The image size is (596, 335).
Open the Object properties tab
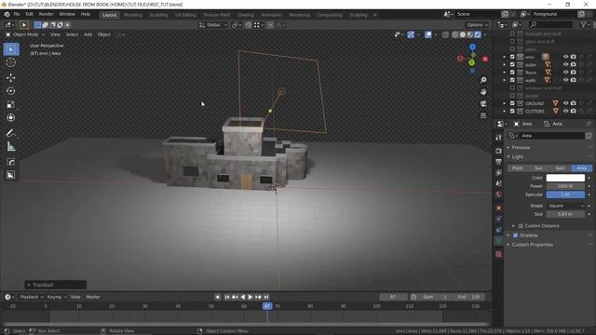499,208
